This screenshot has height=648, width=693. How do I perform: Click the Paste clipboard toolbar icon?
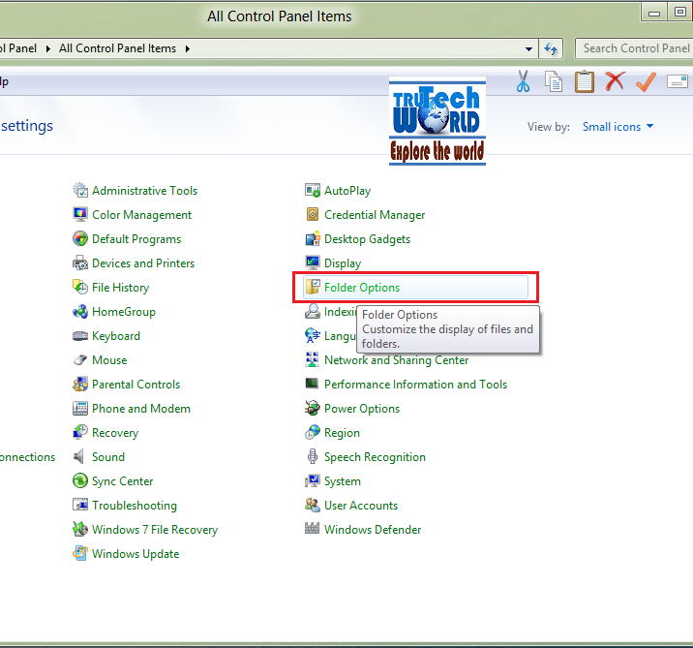point(585,81)
